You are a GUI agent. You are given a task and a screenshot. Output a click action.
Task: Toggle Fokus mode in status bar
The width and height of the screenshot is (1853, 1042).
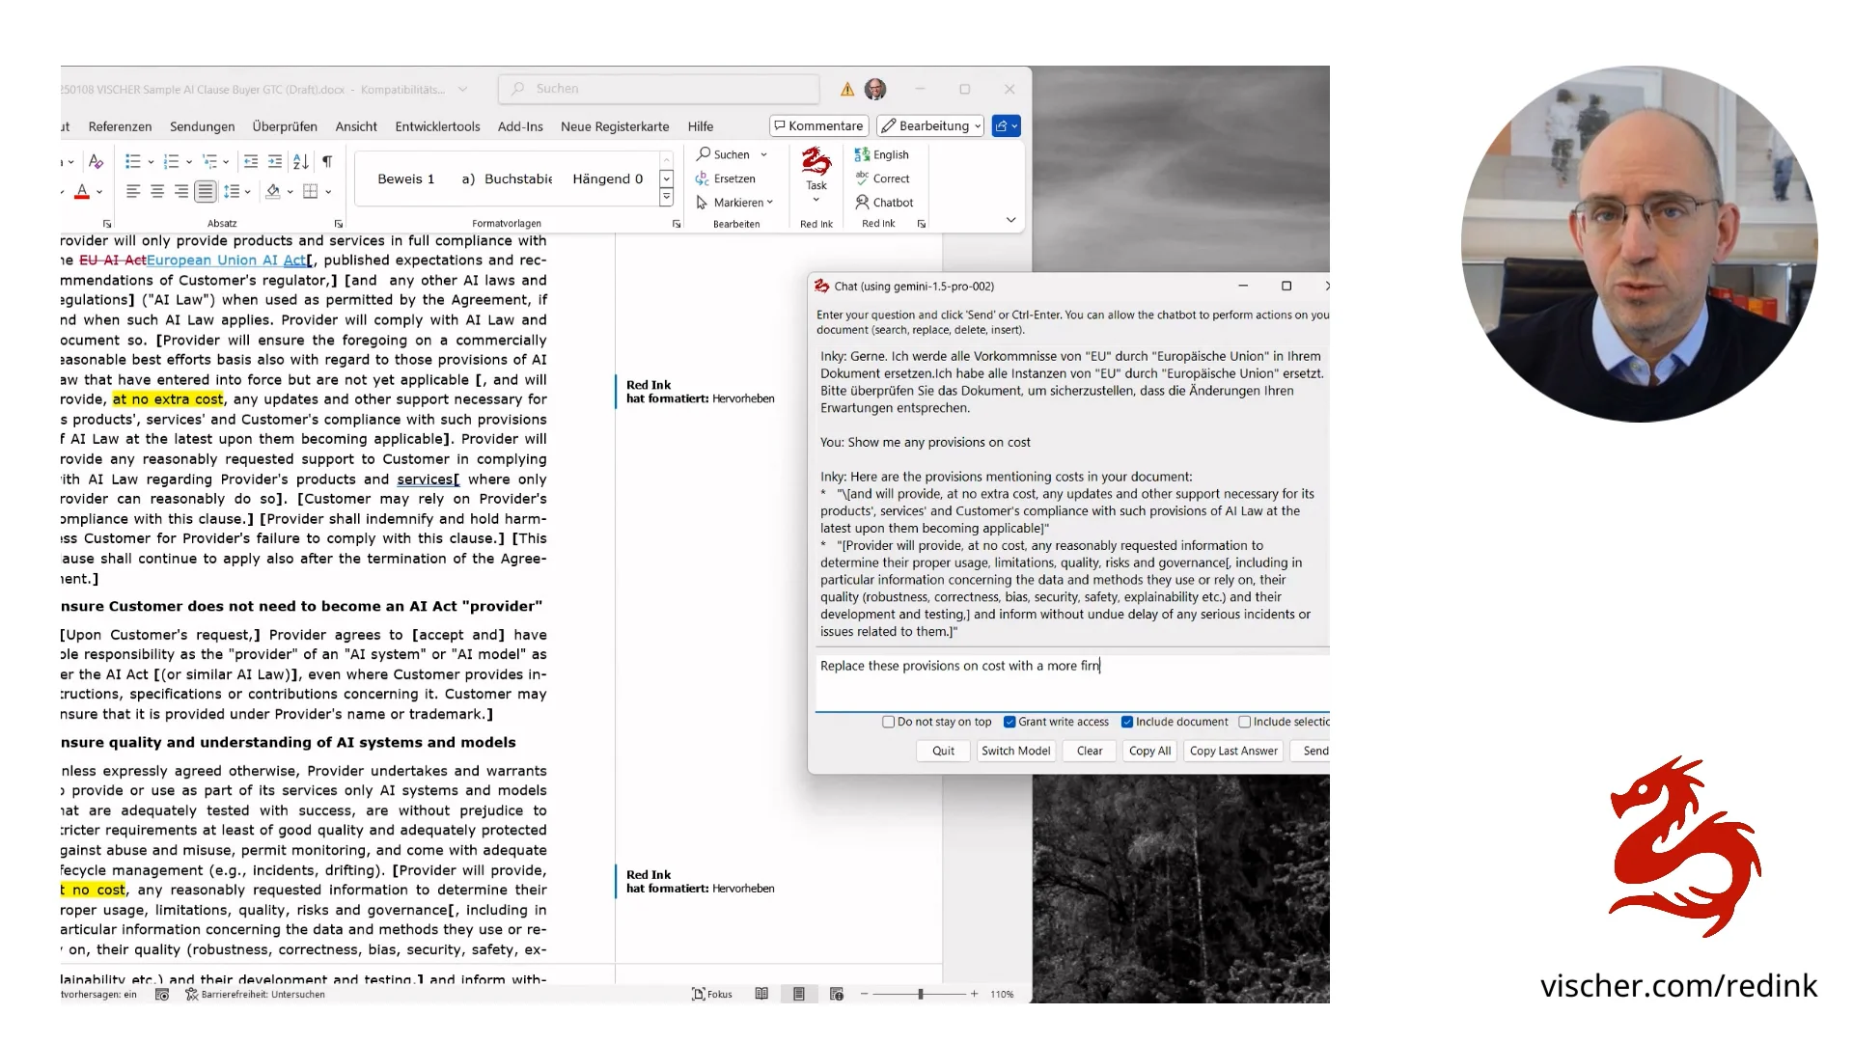coord(712,994)
